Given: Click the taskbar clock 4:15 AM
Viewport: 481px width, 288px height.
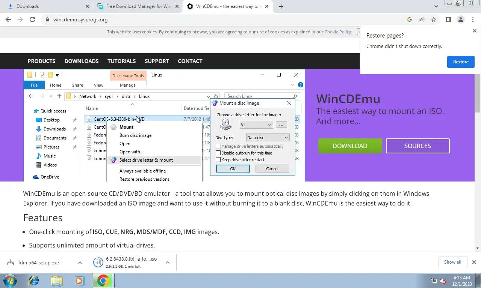Looking at the screenshot, I should coord(461,281).
